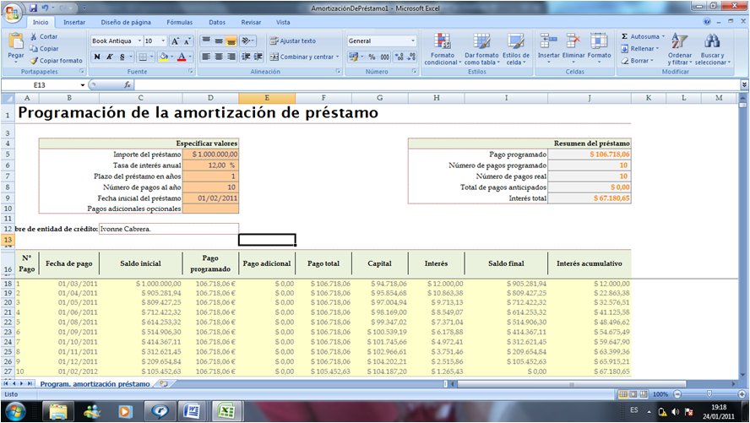Open font color dropdown arrow

pos(190,57)
